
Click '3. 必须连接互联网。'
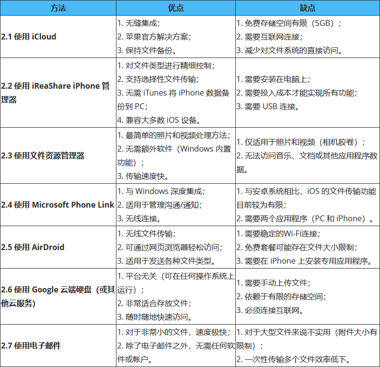(270, 310)
